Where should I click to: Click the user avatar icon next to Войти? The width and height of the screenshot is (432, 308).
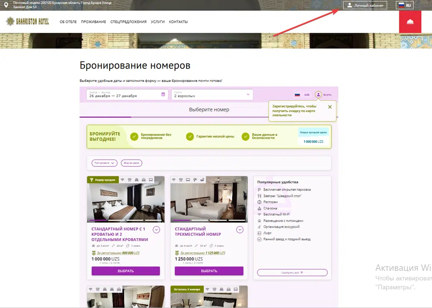tap(318, 95)
